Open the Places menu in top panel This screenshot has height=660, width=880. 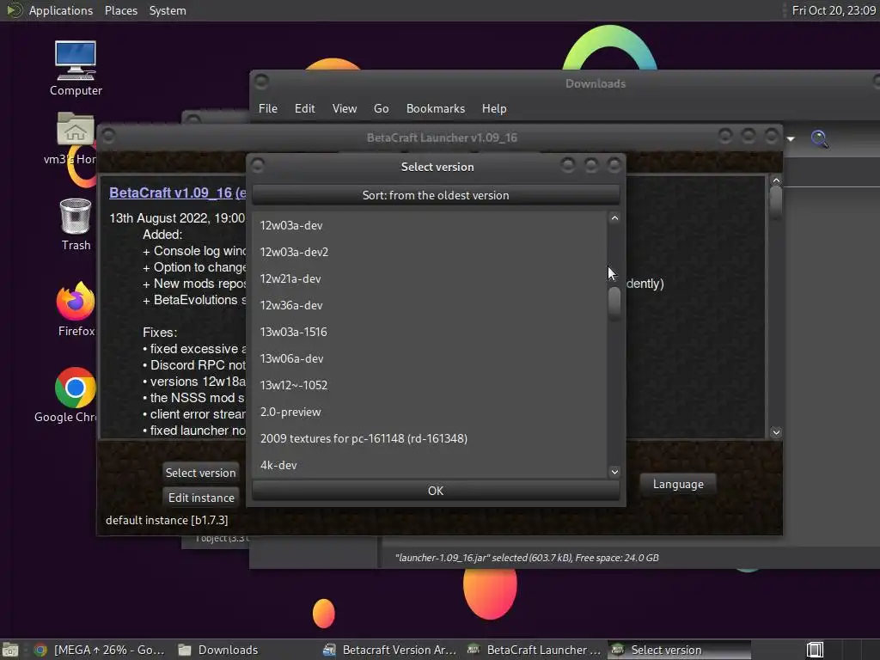pos(121,10)
